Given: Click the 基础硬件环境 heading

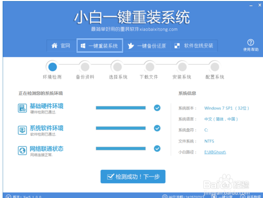Looking at the screenshot, I should (47, 106).
